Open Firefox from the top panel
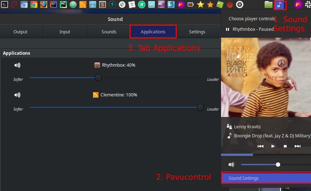The height and width of the screenshot is (191, 311). click(44, 4)
